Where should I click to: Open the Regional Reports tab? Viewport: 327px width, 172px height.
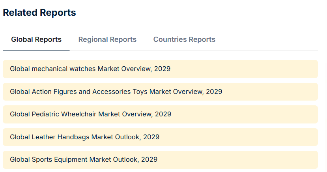(107, 39)
